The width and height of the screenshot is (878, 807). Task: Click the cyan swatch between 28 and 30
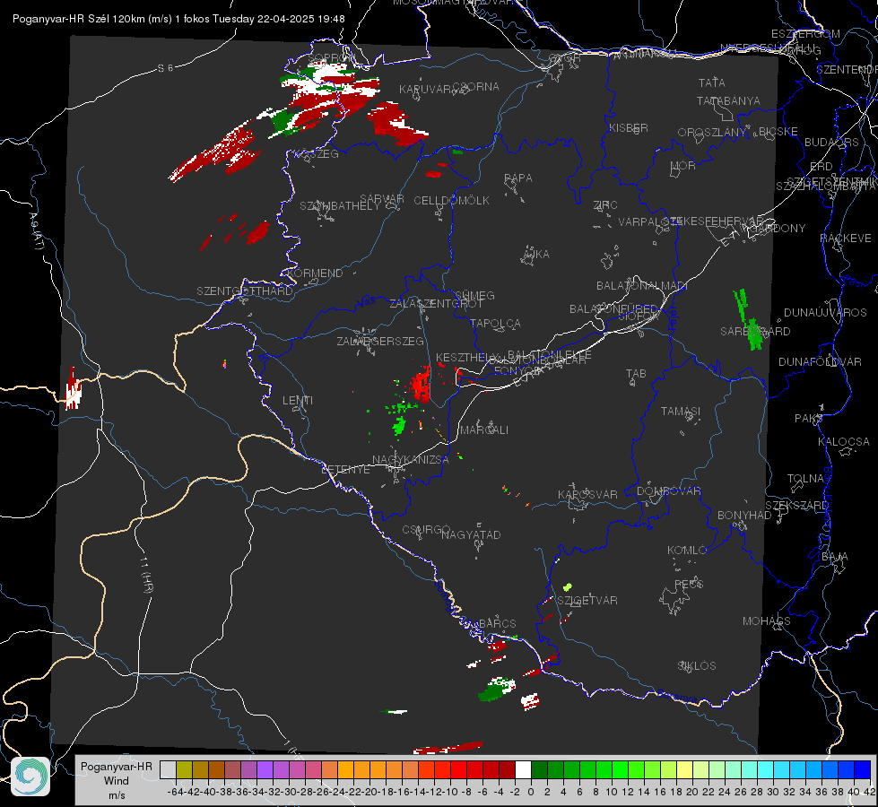point(766,770)
